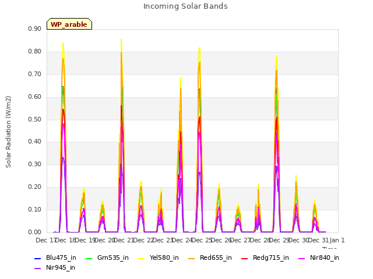Click the yellow peak of Dec 20
The height and width of the screenshot is (279, 373).
[121, 40]
